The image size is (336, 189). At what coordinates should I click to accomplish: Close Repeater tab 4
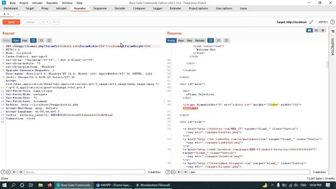8,14
